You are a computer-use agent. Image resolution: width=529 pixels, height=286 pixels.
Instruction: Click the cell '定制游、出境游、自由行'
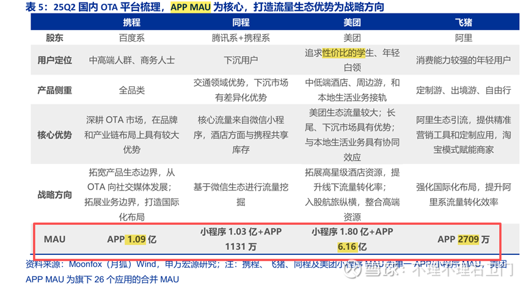(x=463, y=90)
